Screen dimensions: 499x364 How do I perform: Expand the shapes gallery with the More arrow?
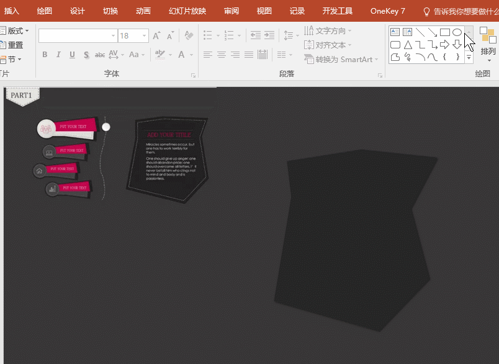(469, 57)
